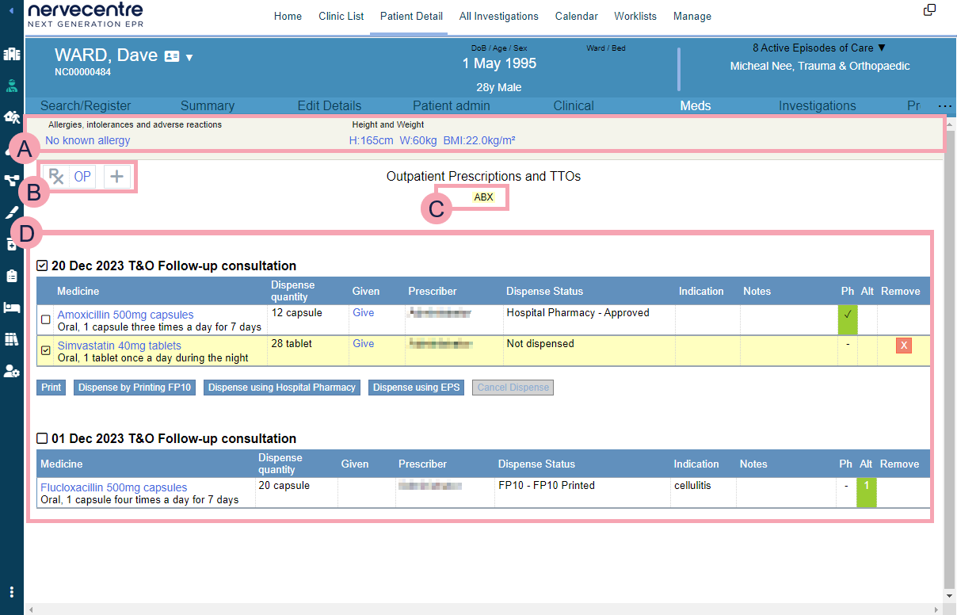Open the Flucloxacillin 500mg capsules link
This screenshot has height=615, width=957.
113,487
